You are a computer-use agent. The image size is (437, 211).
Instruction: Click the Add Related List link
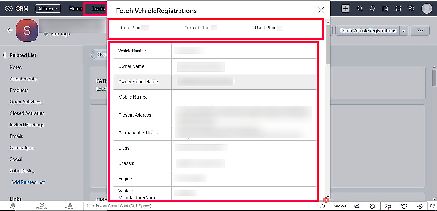click(x=28, y=182)
